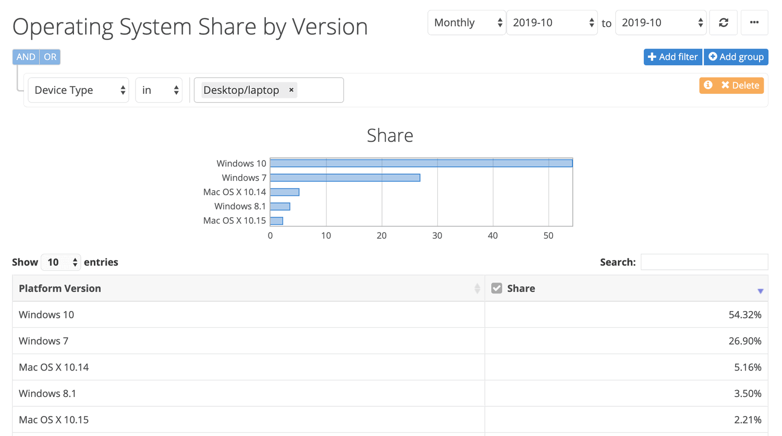Open the starting 2019-10 date dropdown
The image size is (782, 436).
(552, 22)
